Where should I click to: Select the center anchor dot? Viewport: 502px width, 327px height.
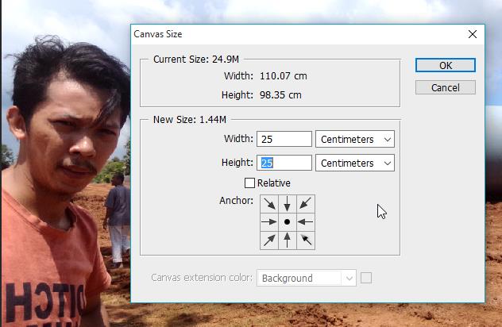(x=288, y=221)
